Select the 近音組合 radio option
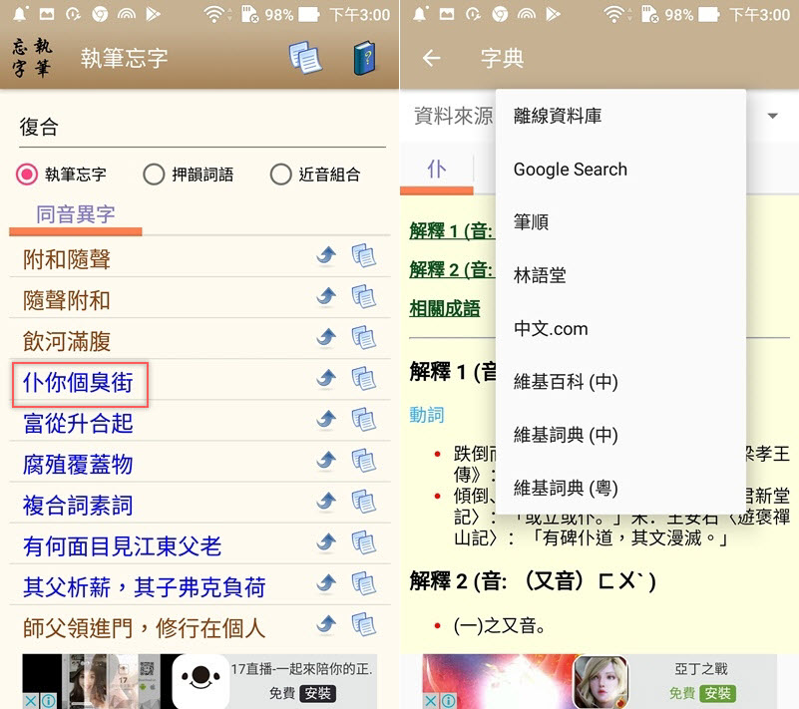This screenshot has height=709, width=799. tap(280, 175)
